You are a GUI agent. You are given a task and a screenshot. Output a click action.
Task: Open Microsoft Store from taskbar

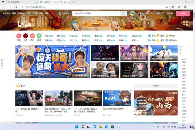(112, 127)
